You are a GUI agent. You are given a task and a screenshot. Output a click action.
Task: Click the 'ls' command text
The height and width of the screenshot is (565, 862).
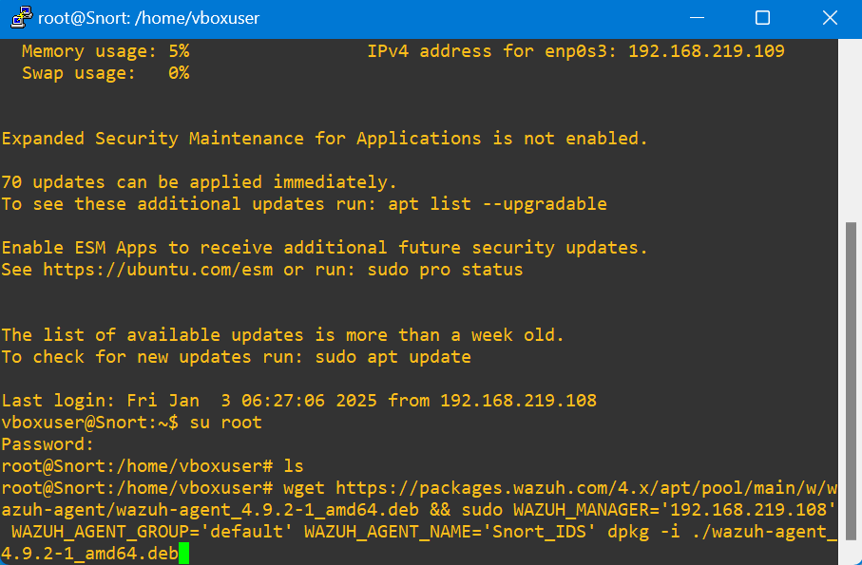pyautogui.click(x=294, y=465)
